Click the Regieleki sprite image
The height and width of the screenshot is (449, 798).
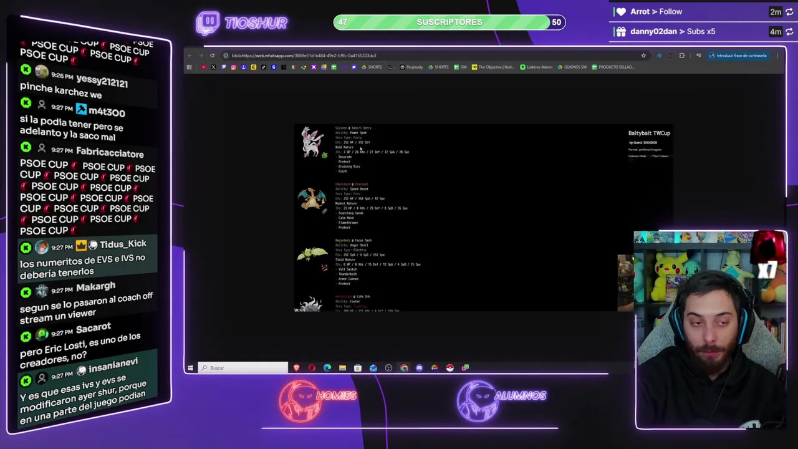pyautogui.click(x=312, y=254)
